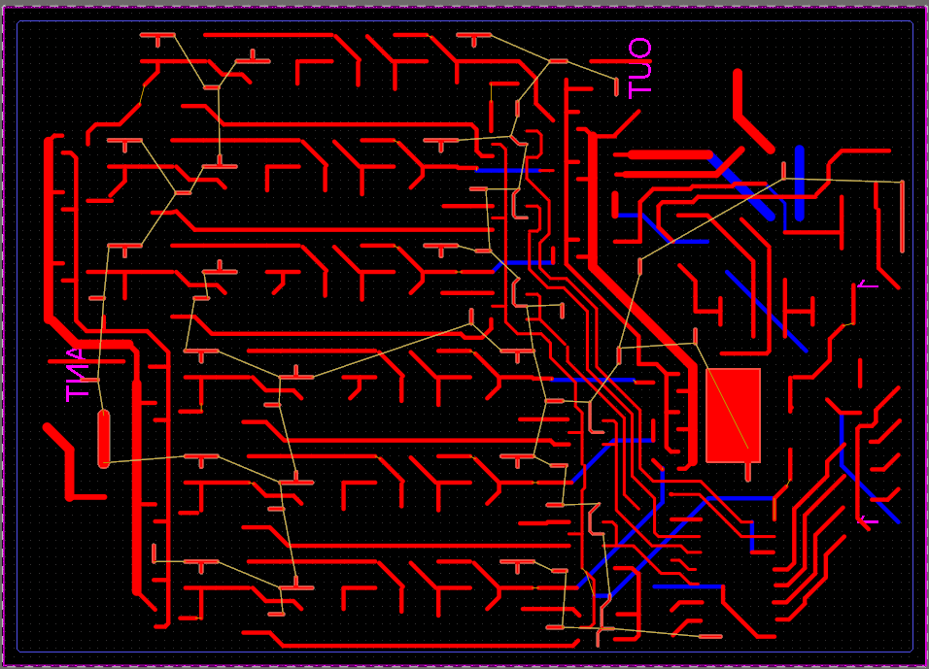Click the yellow ratsnest line inside the red rectangle
Screen dimensions: 929x669
coord(731,408)
